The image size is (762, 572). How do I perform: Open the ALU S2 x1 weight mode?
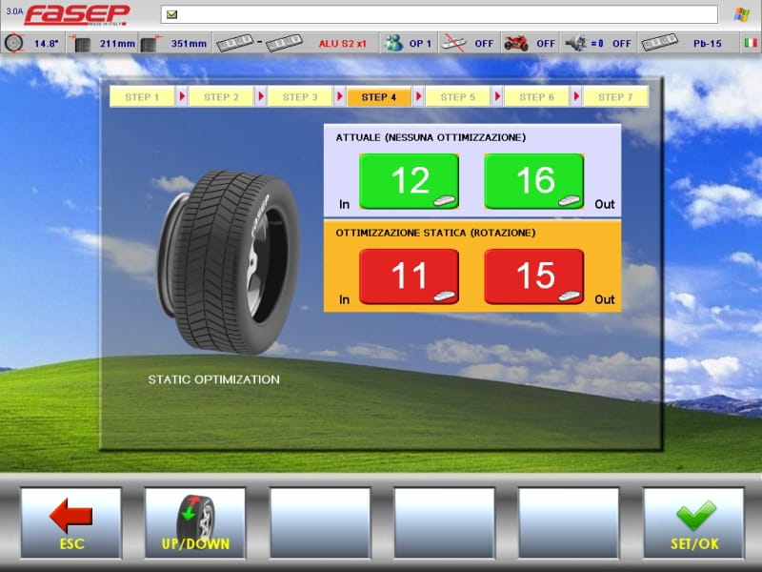pos(341,43)
